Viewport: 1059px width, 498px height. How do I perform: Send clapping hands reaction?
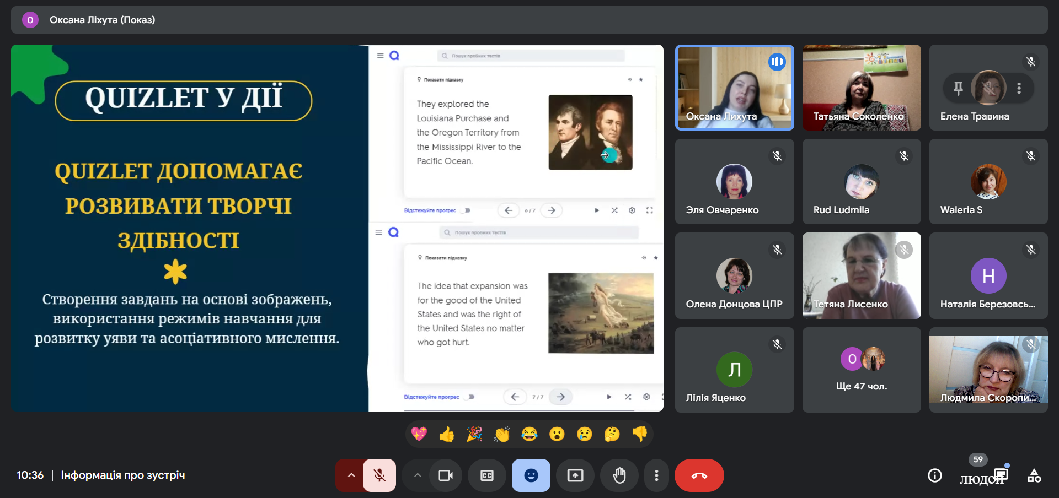(x=502, y=434)
